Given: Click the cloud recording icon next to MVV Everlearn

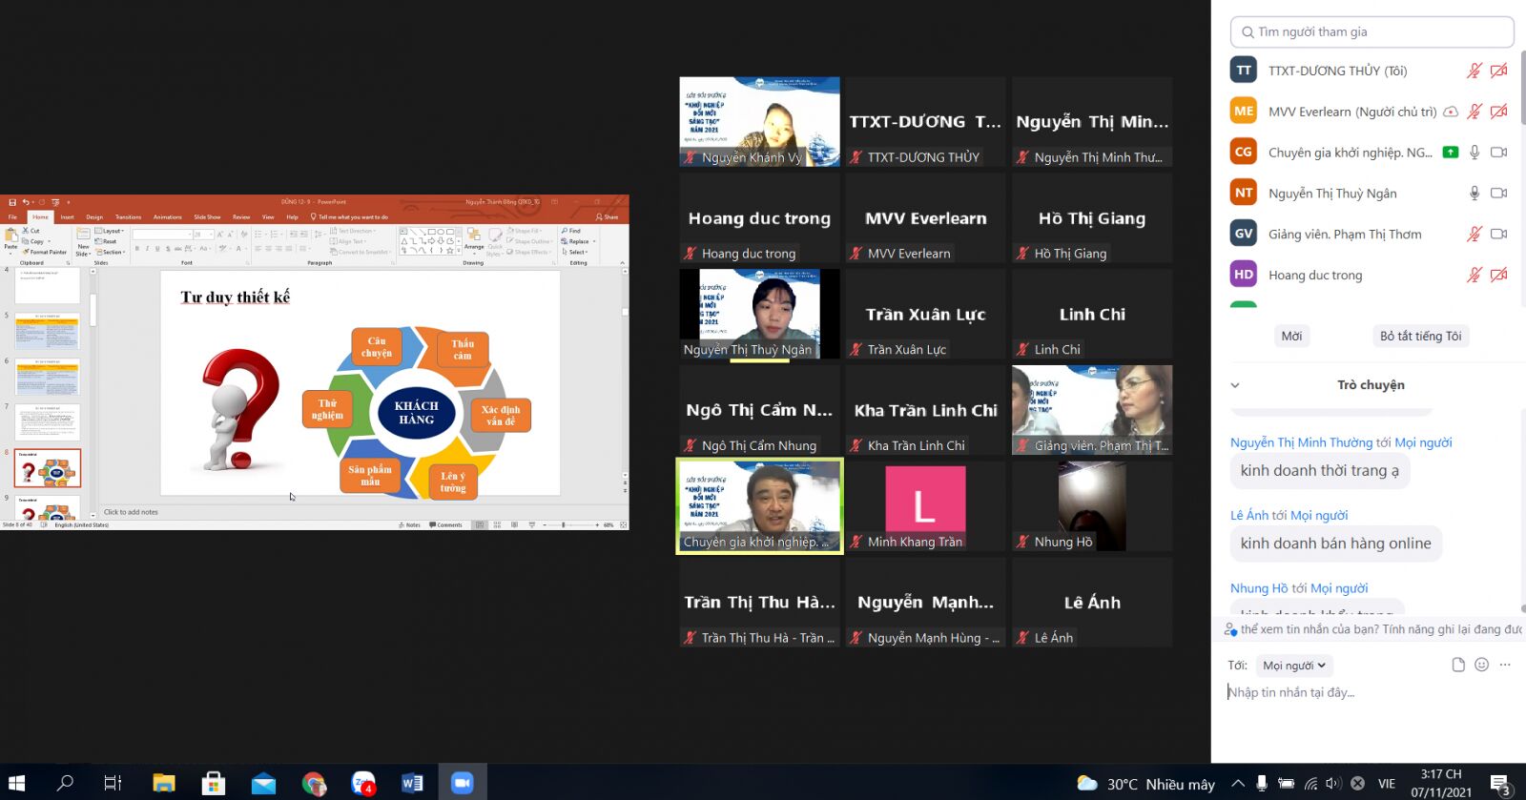Looking at the screenshot, I should pos(1450,112).
